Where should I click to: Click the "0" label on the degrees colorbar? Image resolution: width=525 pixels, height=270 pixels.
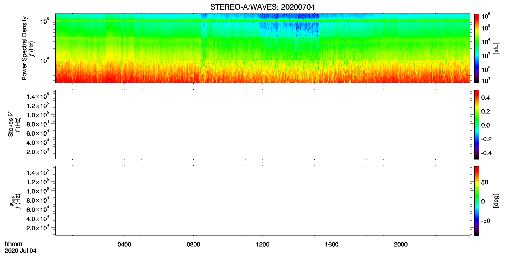483,201
